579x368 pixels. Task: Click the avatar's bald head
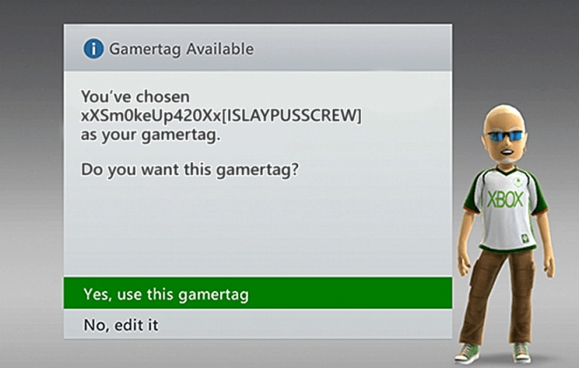pyautogui.click(x=504, y=116)
